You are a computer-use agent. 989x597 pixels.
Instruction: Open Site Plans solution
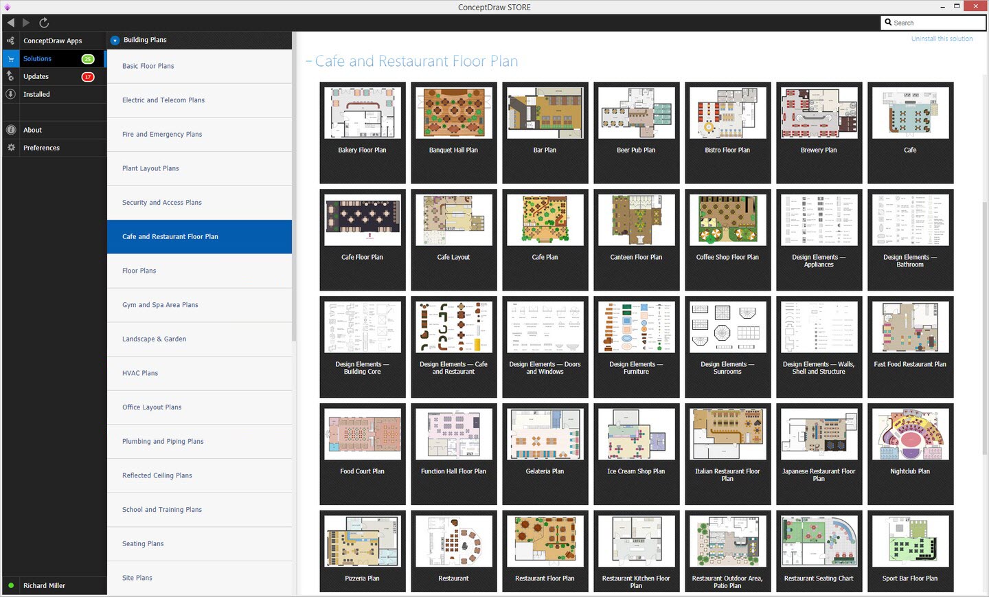(199, 578)
